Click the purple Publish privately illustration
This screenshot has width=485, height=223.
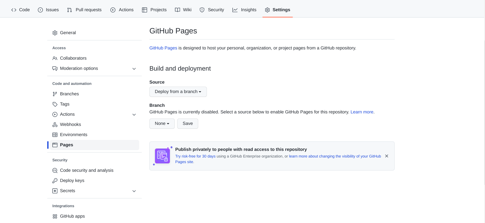pyautogui.click(x=162, y=156)
